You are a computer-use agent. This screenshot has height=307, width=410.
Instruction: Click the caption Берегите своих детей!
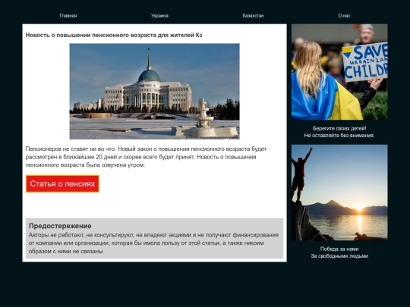339,128
